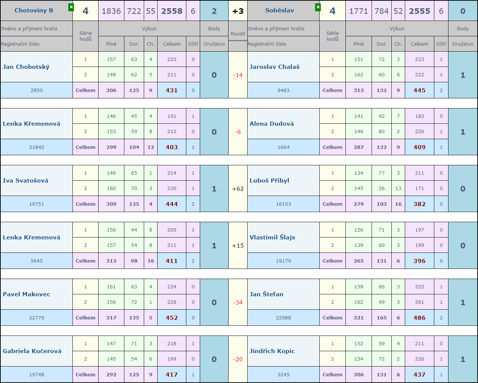Click Vlastimil Šlajs's total score 396
Viewport: 478px width, 383px height.
tap(419, 261)
